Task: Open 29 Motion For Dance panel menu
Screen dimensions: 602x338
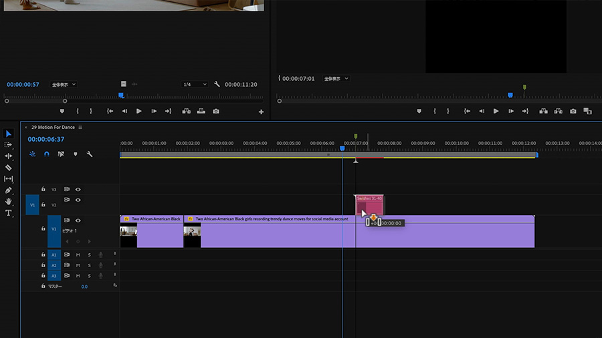Action: click(x=80, y=127)
